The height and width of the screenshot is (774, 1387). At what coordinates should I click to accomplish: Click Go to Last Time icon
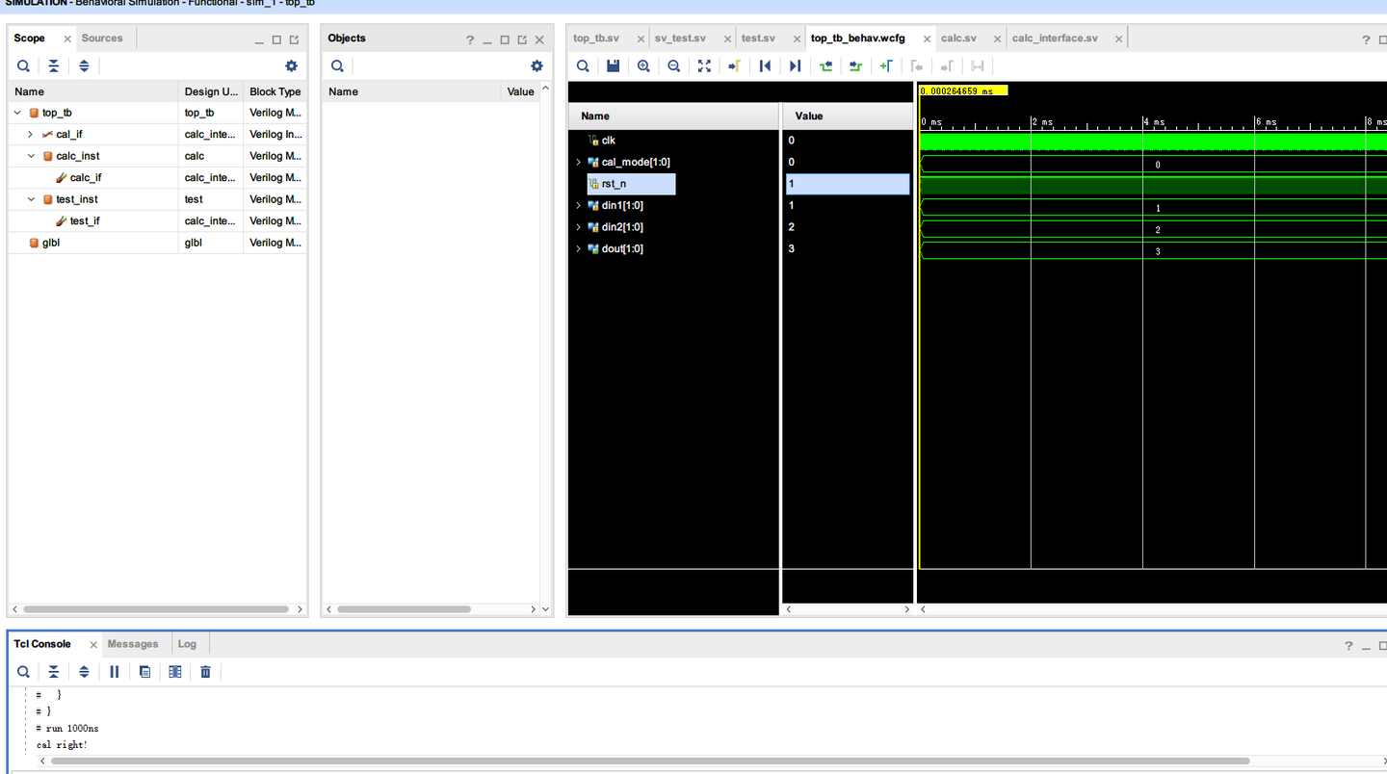793,65
